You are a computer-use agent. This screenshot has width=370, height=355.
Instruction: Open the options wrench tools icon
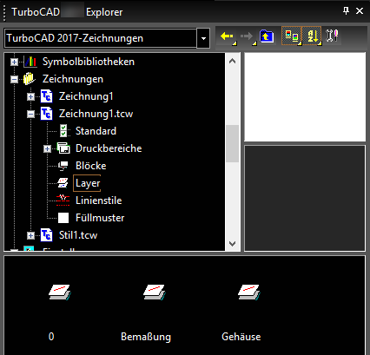[332, 36]
